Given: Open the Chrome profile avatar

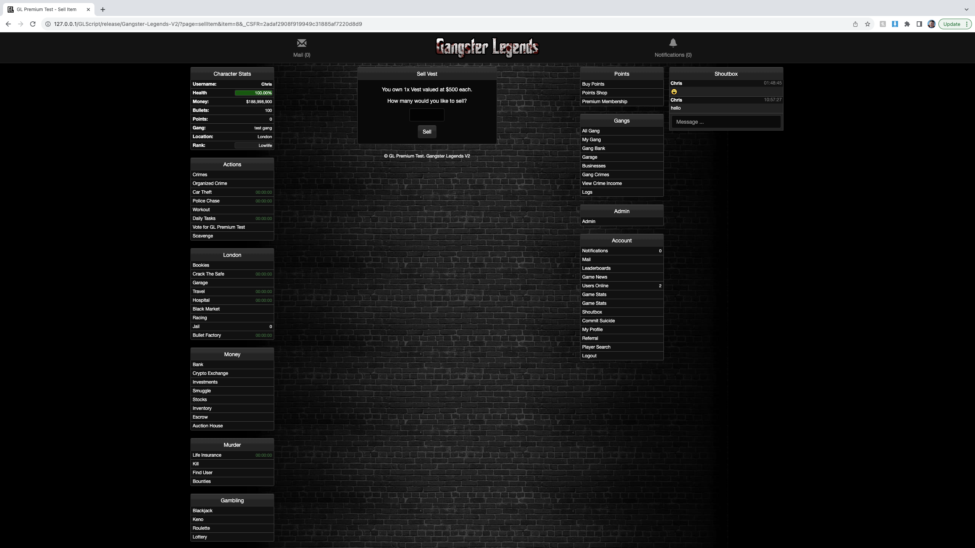Looking at the screenshot, I should coord(932,24).
